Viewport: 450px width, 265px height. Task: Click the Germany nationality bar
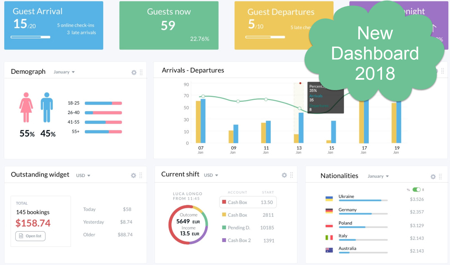pyautogui.click(x=363, y=214)
